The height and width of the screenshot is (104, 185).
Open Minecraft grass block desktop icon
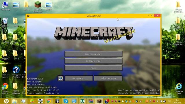pos(38,6)
